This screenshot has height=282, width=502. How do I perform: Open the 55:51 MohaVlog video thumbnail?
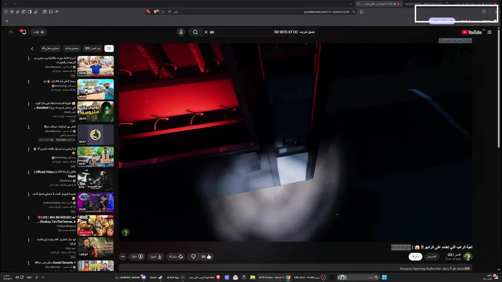pyautogui.click(x=95, y=156)
